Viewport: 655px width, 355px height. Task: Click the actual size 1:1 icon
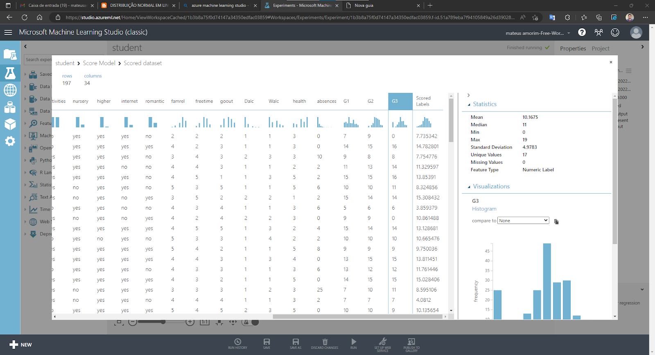pyautogui.click(x=205, y=322)
